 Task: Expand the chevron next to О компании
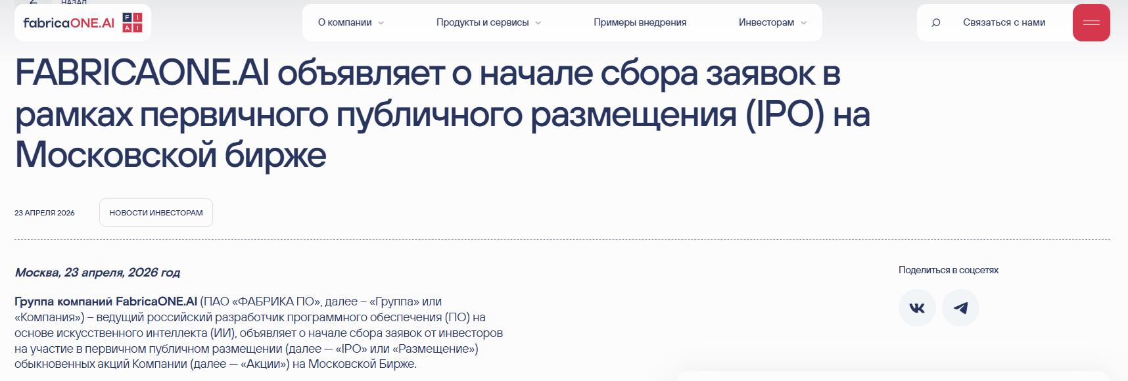pyautogui.click(x=381, y=23)
